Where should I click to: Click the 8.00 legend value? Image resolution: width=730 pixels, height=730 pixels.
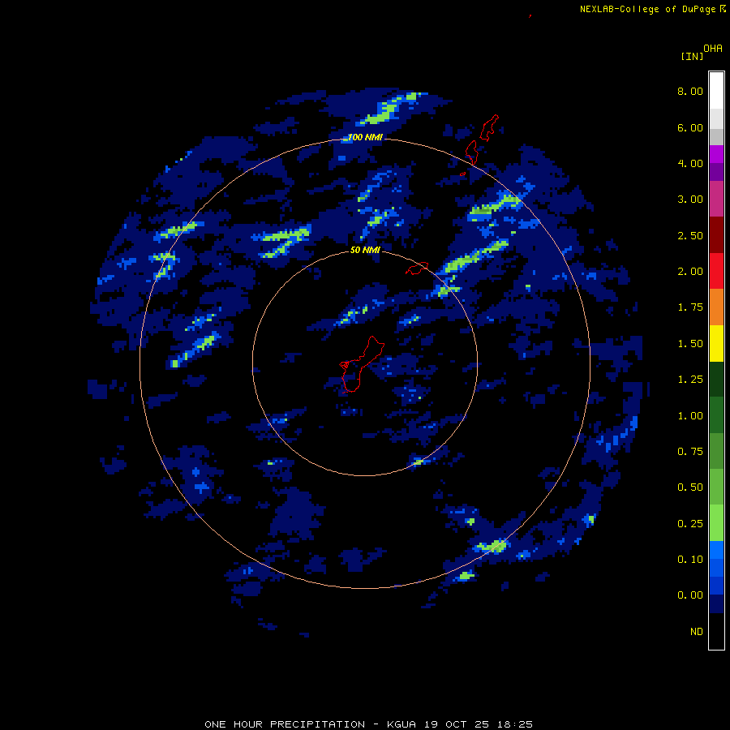coord(690,91)
